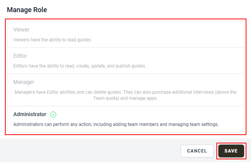Viewport: 251px width, 162px height.
Task: Click the Administrators description text
Action: coord(116,124)
